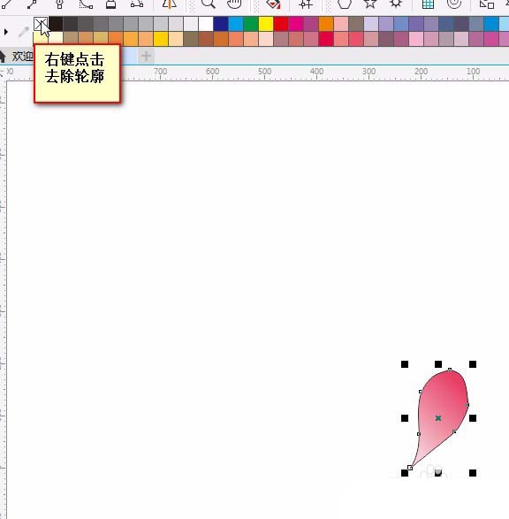Click the center X marker of the petal

tap(438, 418)
